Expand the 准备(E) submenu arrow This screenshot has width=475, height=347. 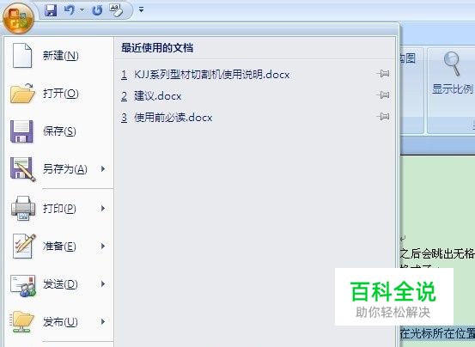[103, 247]
